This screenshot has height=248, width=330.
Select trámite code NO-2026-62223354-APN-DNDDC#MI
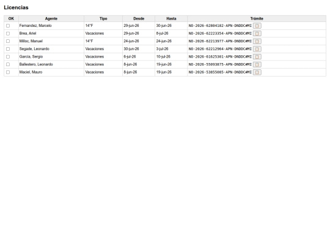tap(220, 34)
